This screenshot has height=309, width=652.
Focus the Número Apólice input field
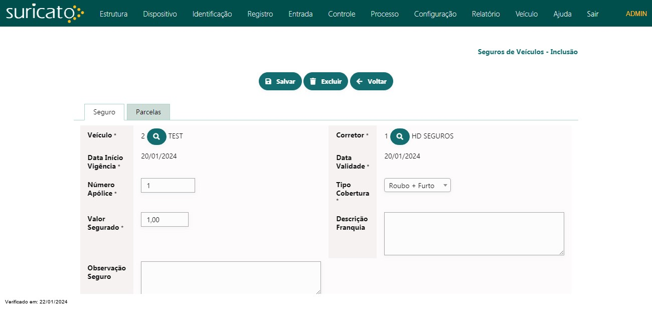[168, 186]
